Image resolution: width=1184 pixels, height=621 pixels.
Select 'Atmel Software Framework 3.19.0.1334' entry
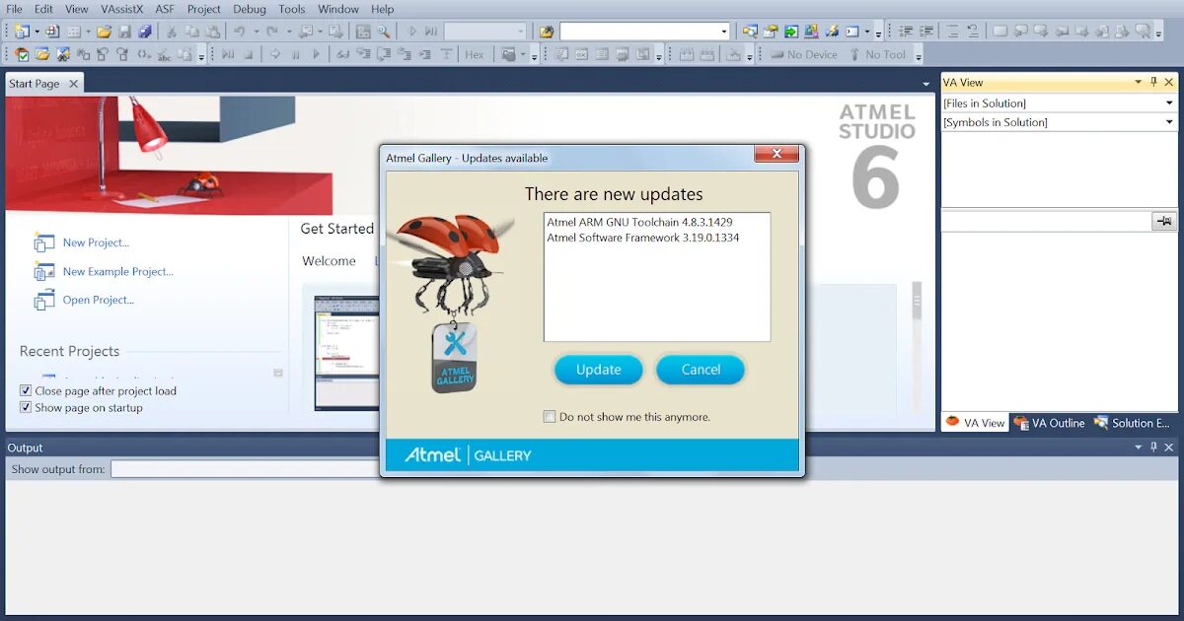pos(642,238)
